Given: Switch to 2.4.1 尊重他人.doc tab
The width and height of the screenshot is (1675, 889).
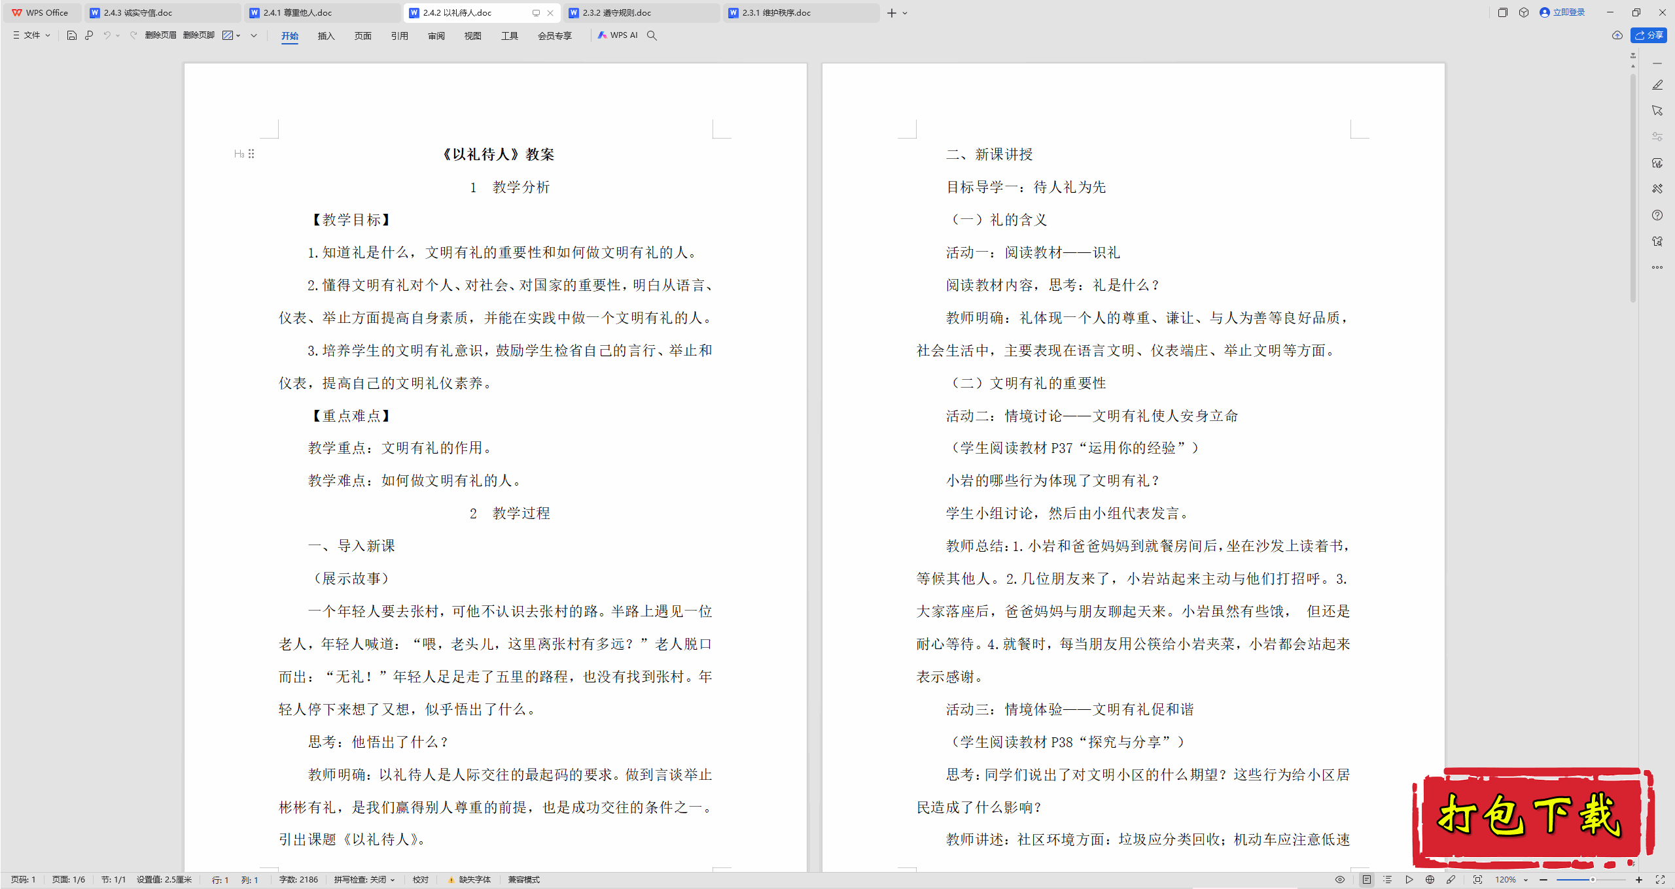Looking at the screenshot, I should [x=322, y=12].
